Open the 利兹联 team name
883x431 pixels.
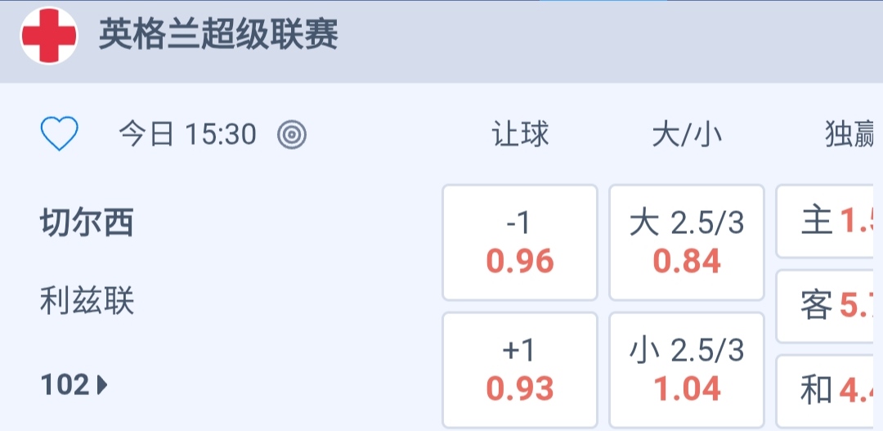[x=87, y=303]
